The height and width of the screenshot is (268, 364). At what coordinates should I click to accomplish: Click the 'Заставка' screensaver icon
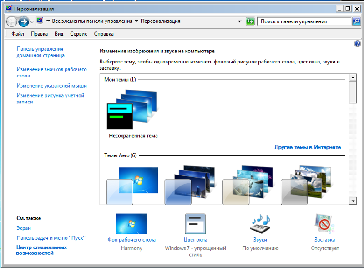point(324,224)
